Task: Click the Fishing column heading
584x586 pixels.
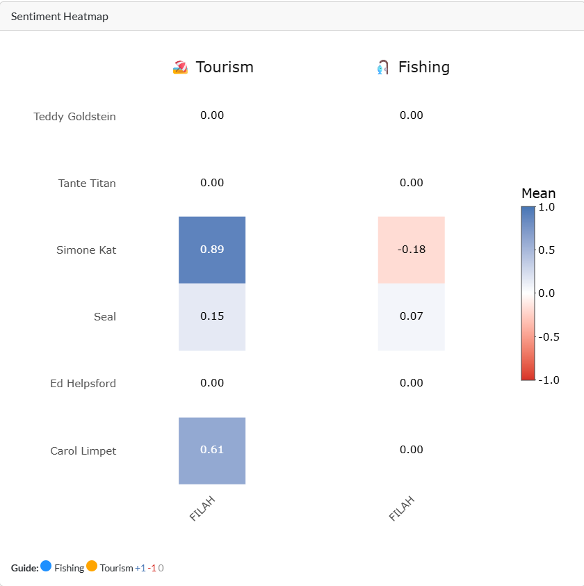Action: coord(423,67)
